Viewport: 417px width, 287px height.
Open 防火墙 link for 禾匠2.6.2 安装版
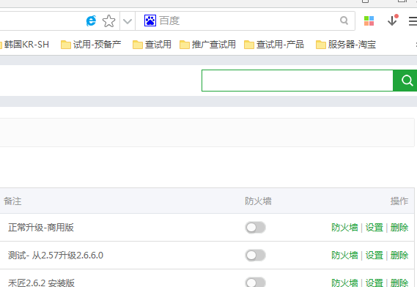(x=344, y=283)
